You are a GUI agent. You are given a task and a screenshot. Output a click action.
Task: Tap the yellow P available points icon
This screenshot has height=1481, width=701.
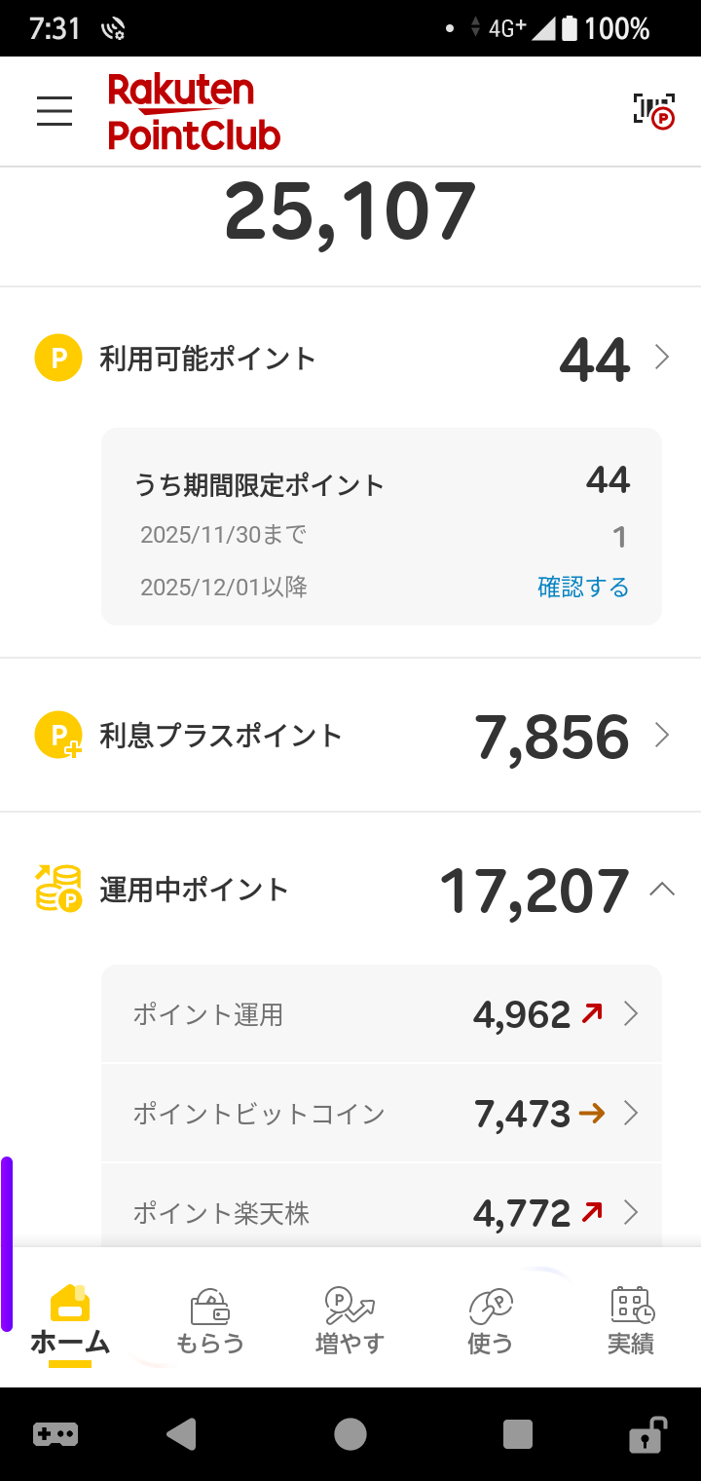(x=58, y=358)
